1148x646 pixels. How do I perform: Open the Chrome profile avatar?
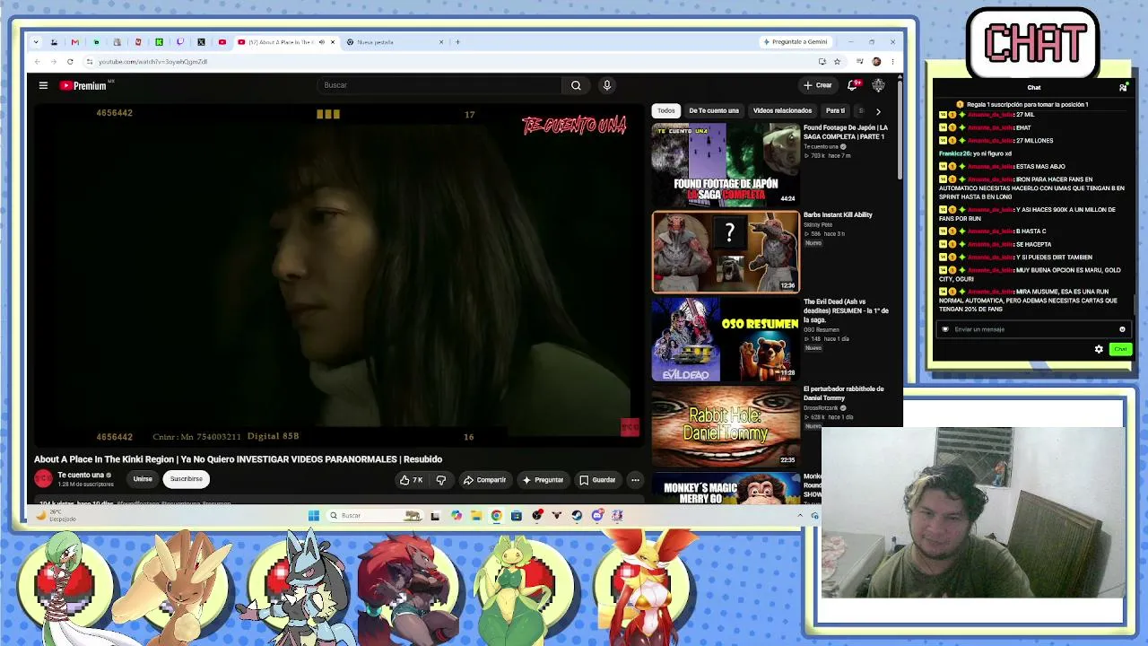(876, 62)
